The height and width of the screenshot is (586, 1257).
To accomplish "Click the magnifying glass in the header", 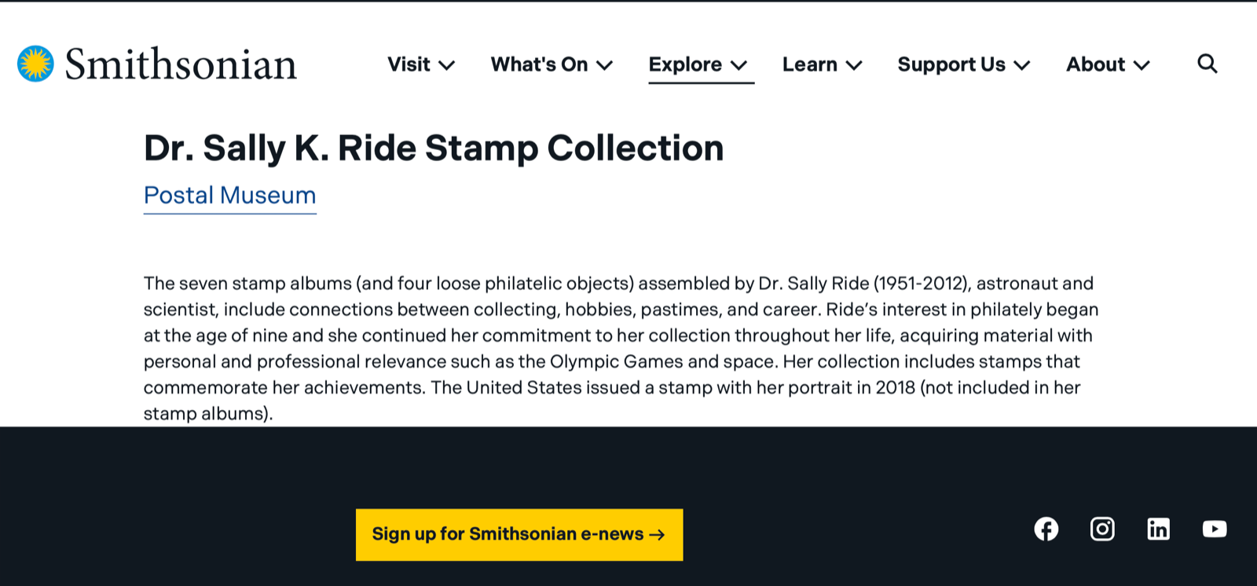I will click(1208, 64).
